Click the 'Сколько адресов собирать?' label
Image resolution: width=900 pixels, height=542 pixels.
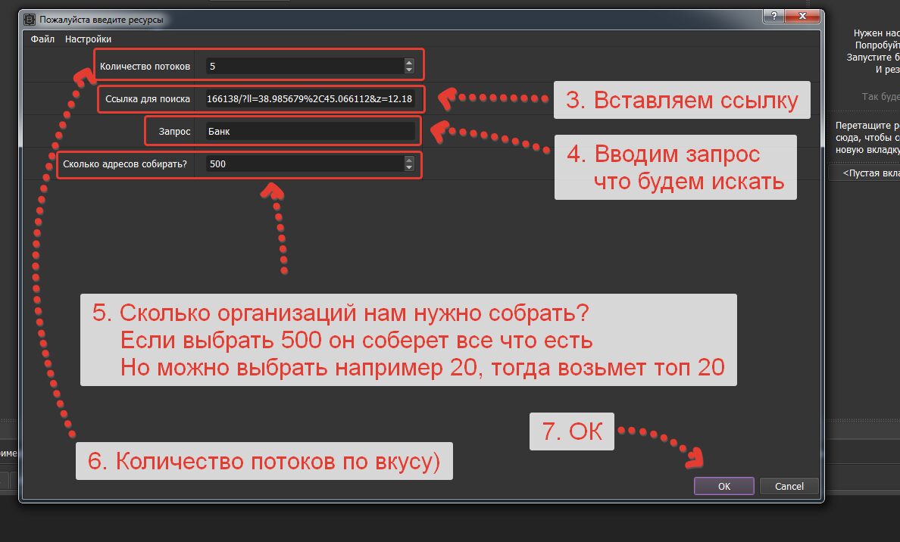point(125,164)
